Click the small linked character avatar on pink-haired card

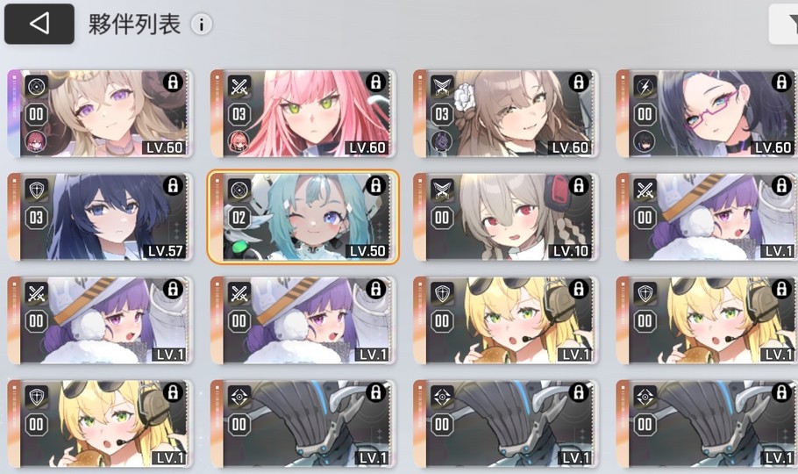[239, 142]
